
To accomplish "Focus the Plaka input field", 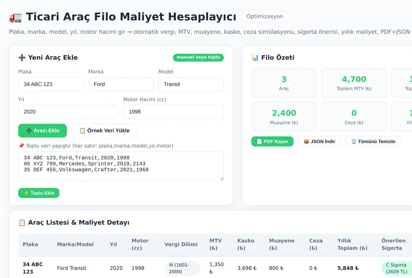I will tap(51, 84).
